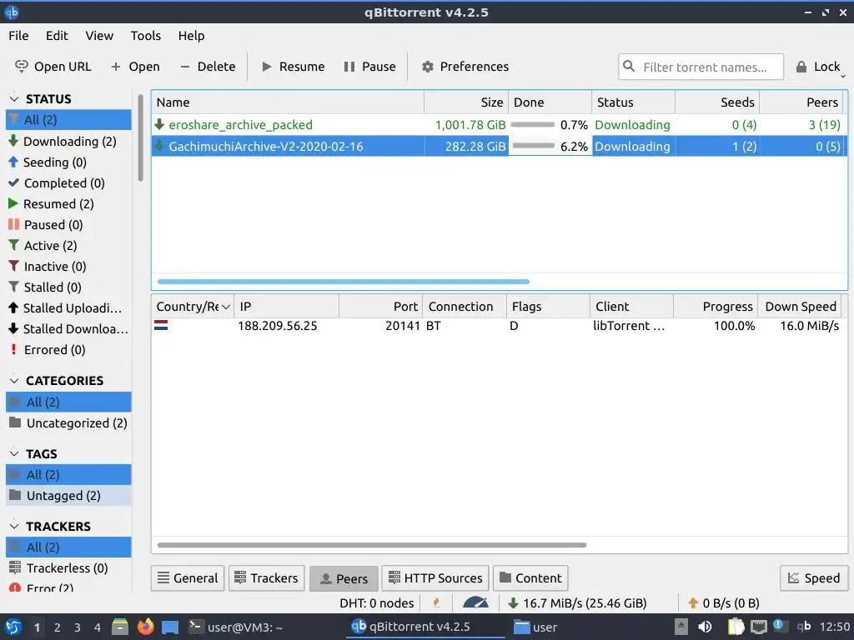This screenshot has height=640, width=854.
Task: Open the View menu
Action: tap(99, 36)
